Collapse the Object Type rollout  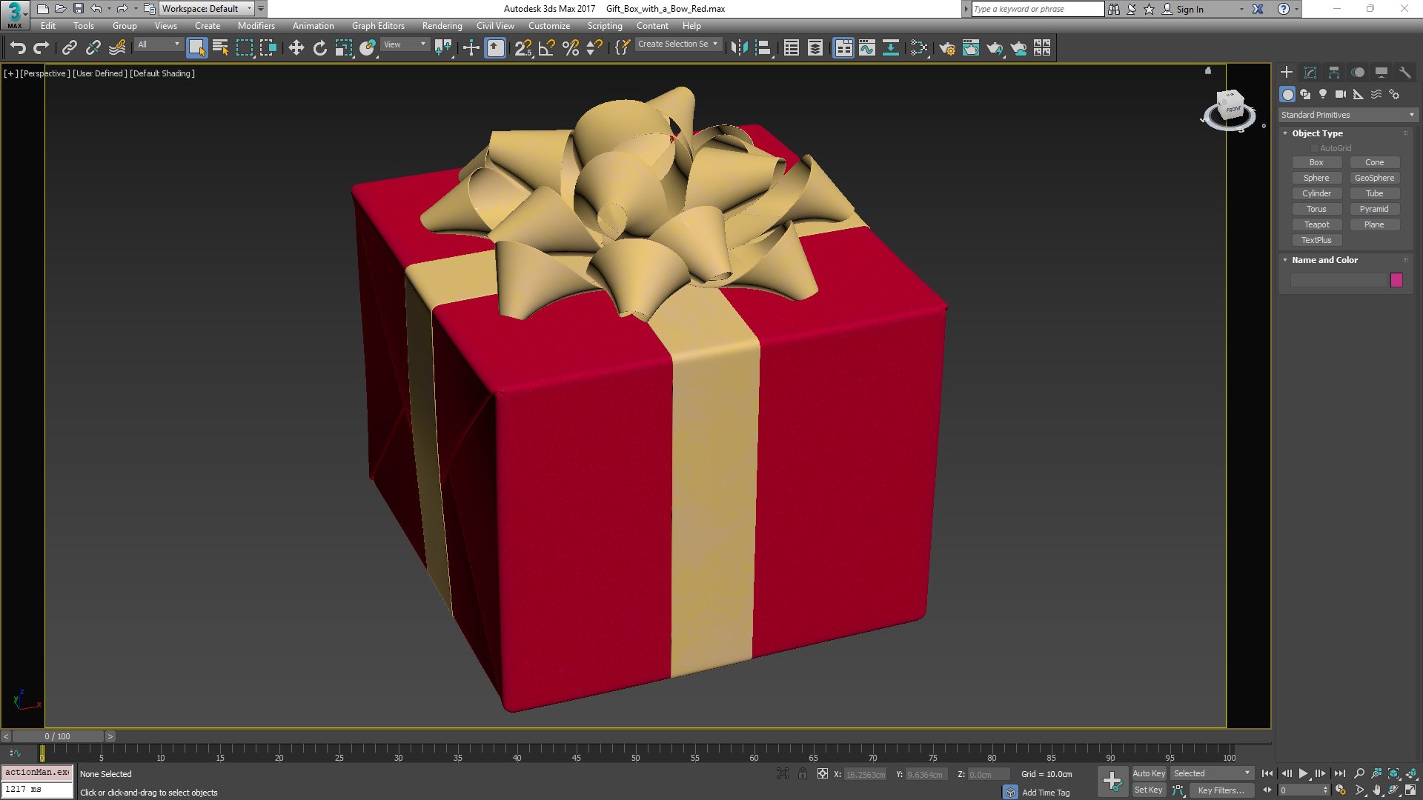click(x=1285, y=133)
